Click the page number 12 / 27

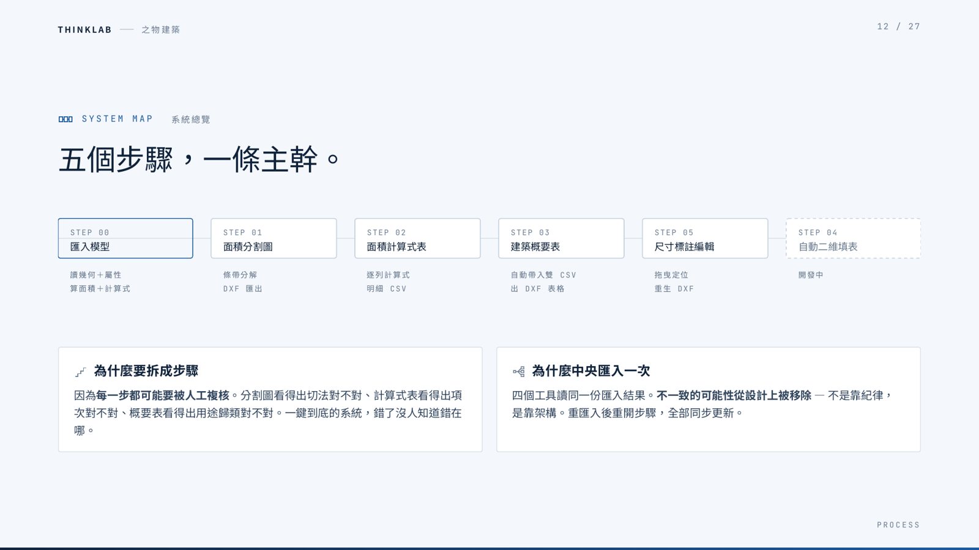point(898,26)
